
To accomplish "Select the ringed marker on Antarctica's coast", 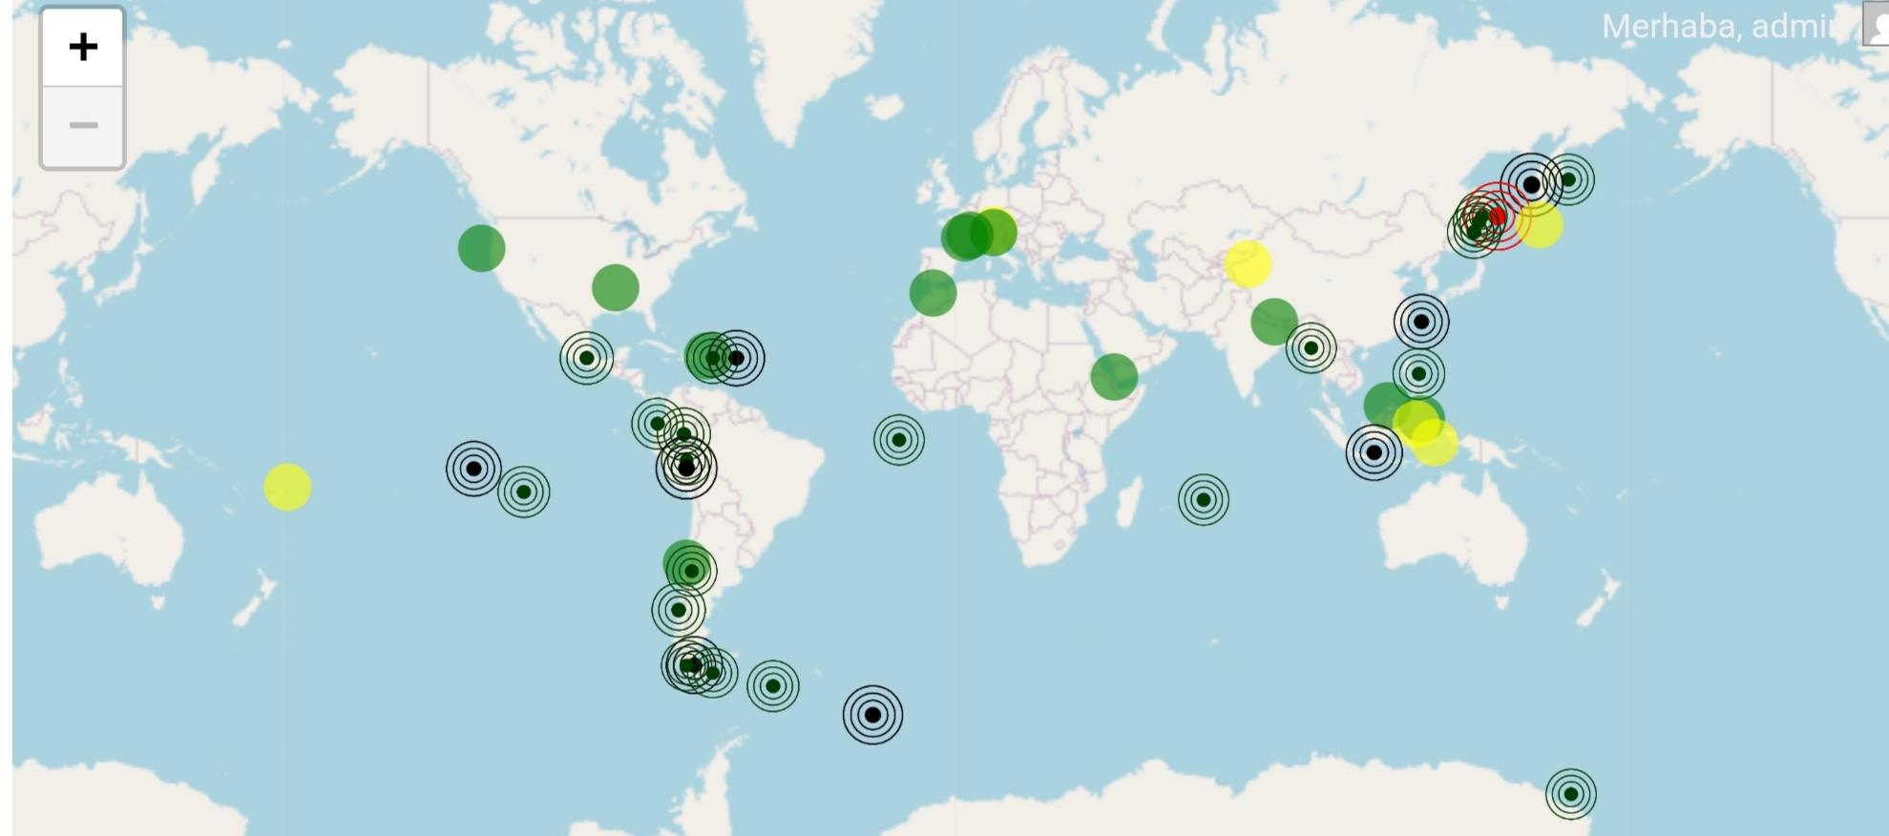I will click(x=1570, y=794).
